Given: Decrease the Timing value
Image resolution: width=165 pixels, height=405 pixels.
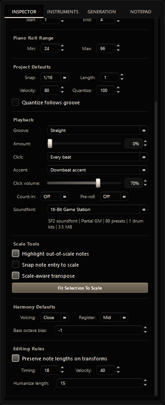Looking at the screenshot, I should click(x=62, y=372).
